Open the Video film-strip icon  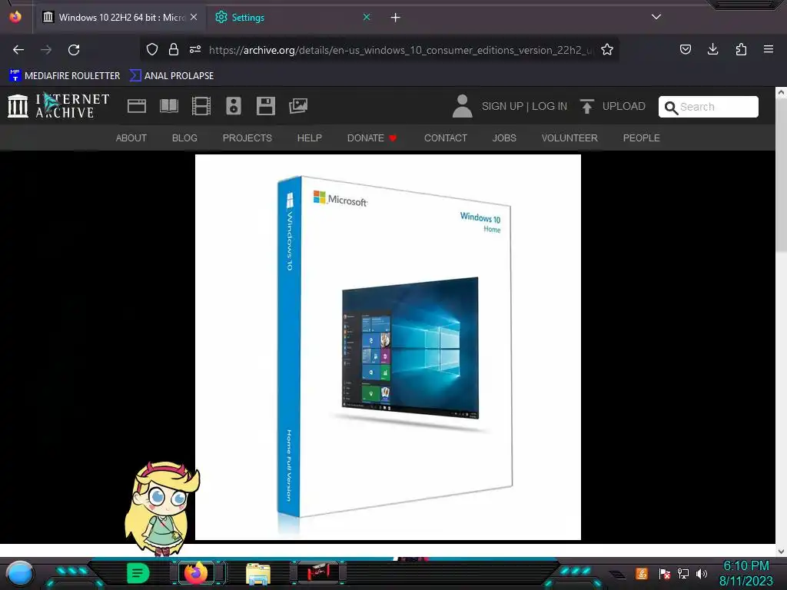[201, 106]
